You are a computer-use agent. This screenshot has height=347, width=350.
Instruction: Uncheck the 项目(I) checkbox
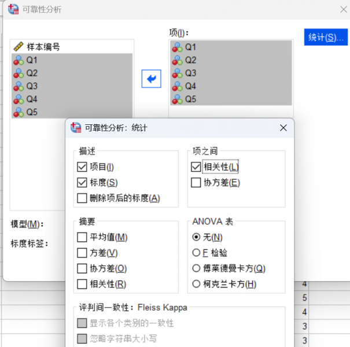(82, 167)
